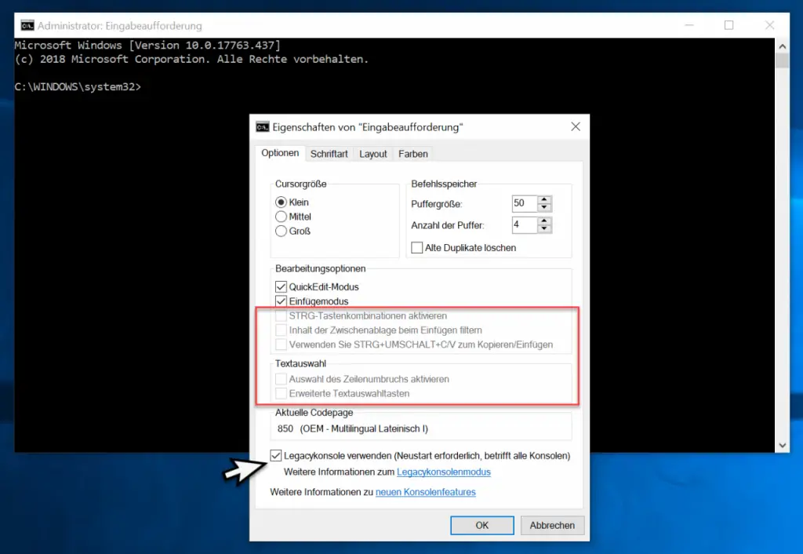Uncheck Legacykonsole verwenden checkbox
The width and height of the screenshot is (803, 554).
[276, 455]
